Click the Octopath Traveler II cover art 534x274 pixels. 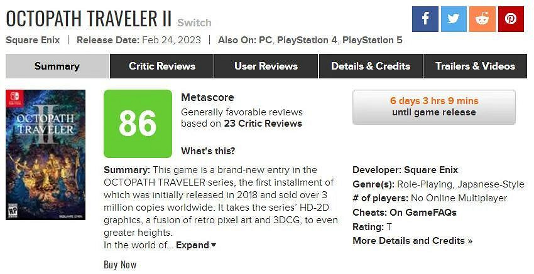pos(45,154)
